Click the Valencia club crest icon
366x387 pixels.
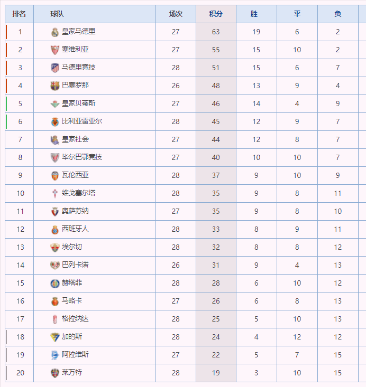(x=55, y=176)
